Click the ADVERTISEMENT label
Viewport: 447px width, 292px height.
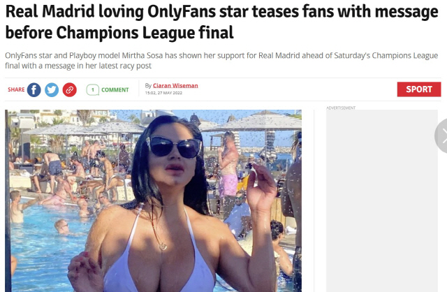tap(341, 108)
